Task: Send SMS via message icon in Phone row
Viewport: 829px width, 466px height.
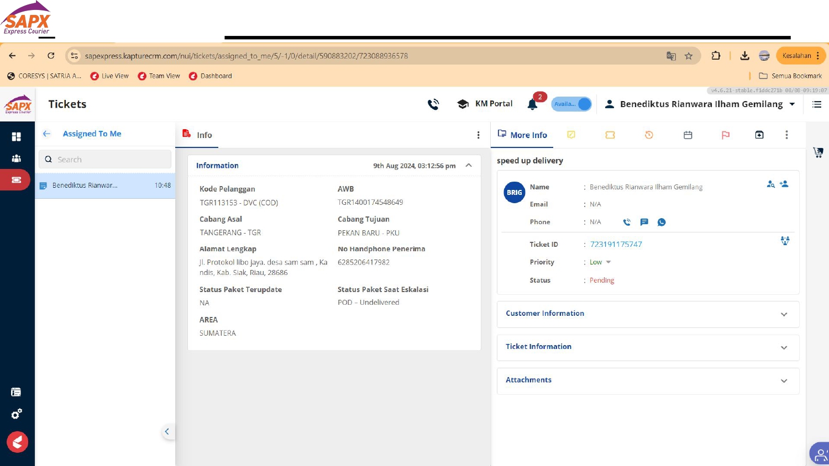Action: pos(644,222)
